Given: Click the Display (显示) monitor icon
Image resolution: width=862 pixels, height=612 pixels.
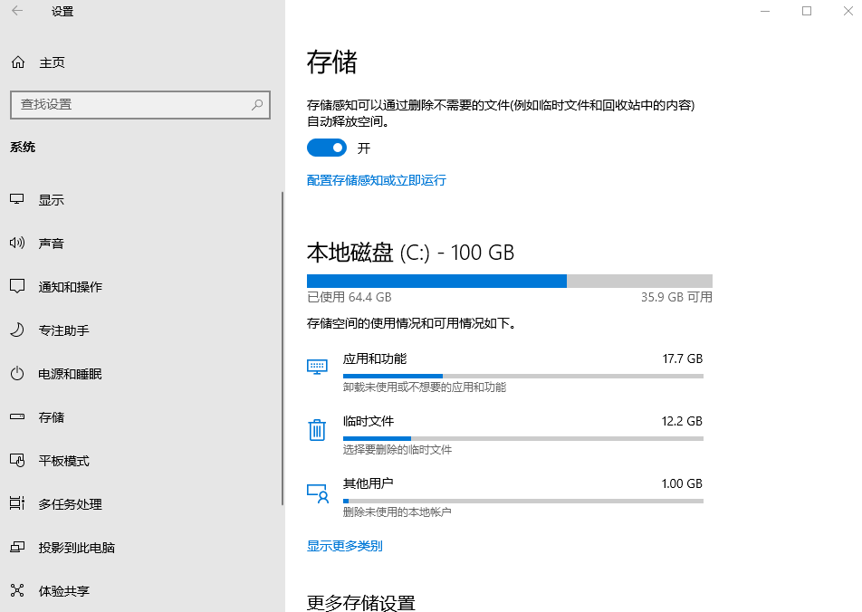Looking at the screenshot, I should (17, 200).
